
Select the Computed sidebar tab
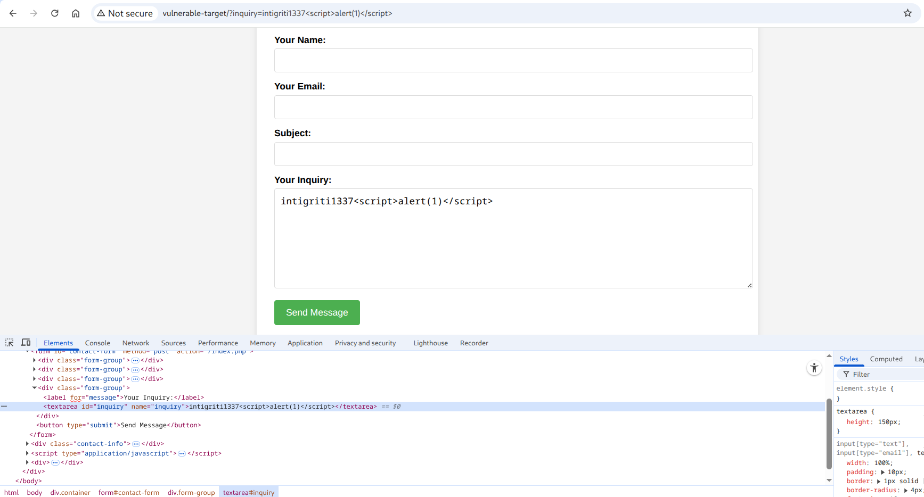click(x=886, y=359)
